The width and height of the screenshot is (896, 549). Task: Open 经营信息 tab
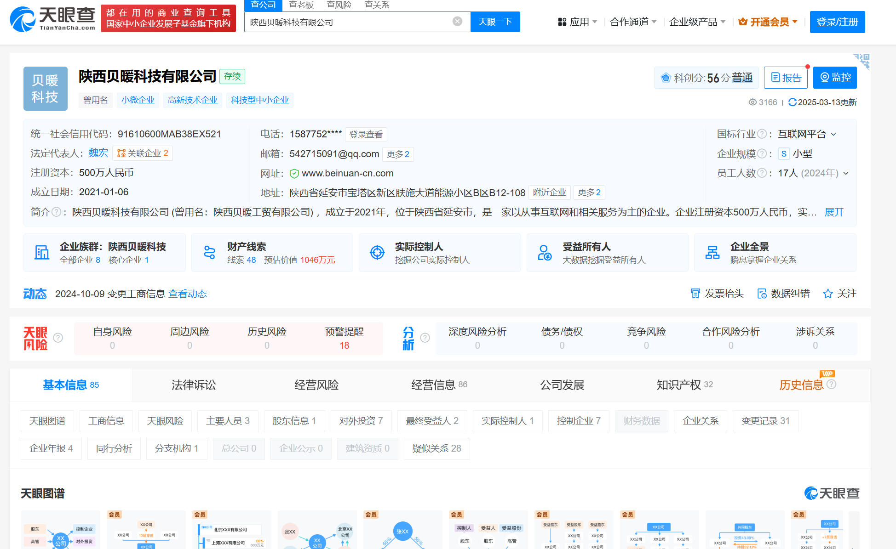(x=439, y=385)
